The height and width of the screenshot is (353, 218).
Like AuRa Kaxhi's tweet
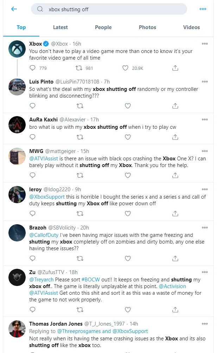pyautogui.click(x=128, y=137)
